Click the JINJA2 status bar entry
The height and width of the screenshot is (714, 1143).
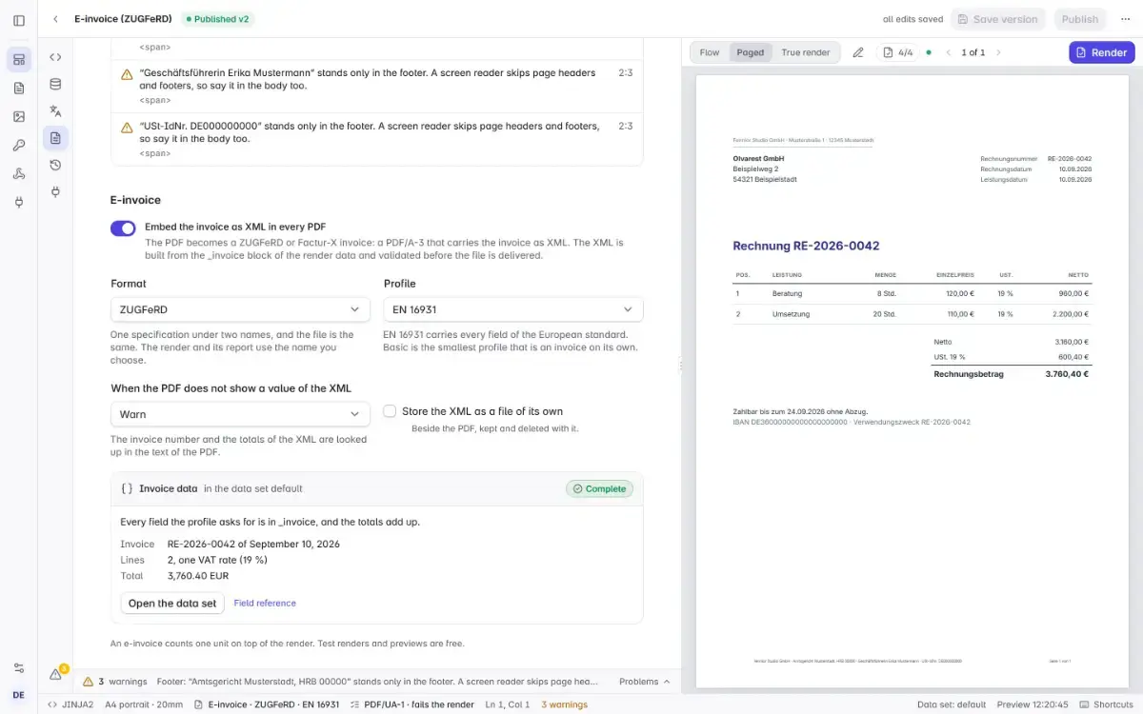(70, 704)
